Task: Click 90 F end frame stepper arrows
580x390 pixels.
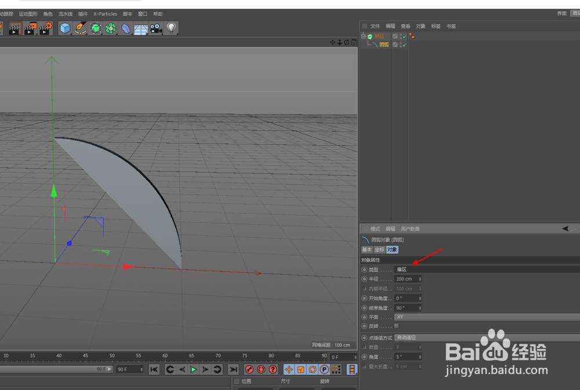Action: (x=142, y=369)
